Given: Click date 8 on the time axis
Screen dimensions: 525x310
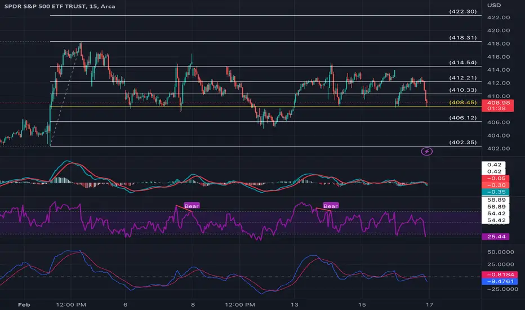Looking at the screenshot, I should tap(193, 304).
